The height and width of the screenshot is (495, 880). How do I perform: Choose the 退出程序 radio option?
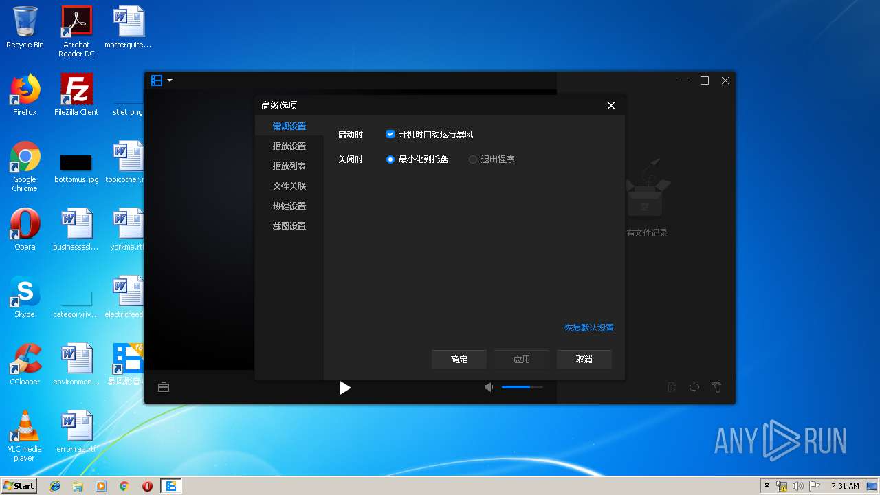click(x=473, y=159)
